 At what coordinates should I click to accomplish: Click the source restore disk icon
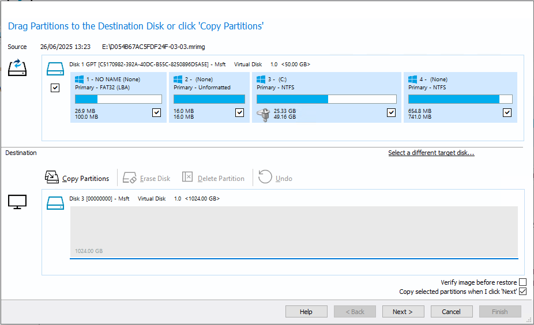tap(17, 67)
